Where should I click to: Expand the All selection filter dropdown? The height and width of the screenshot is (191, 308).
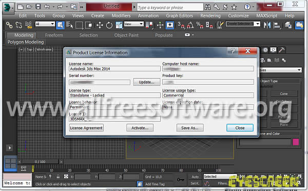pyautogui.click(x=45, y=24)
